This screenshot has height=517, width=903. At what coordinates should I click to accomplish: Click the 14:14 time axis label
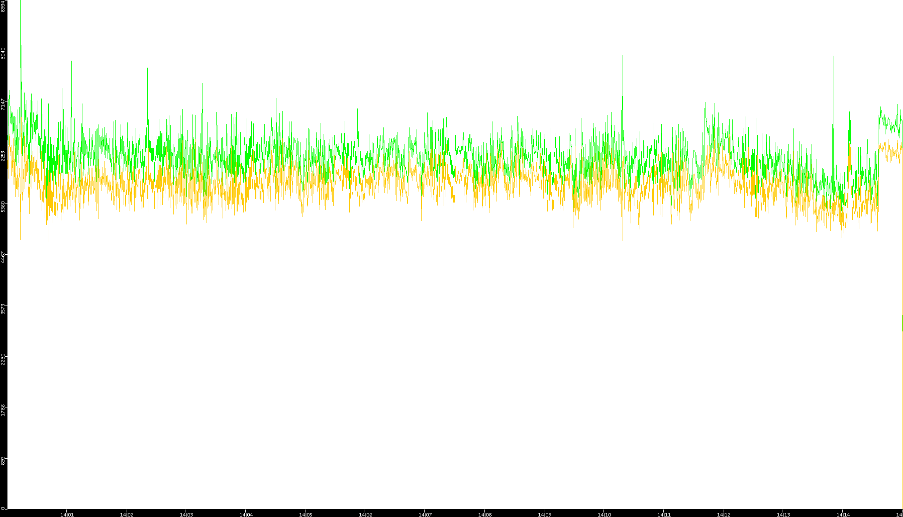pos(843,515)
